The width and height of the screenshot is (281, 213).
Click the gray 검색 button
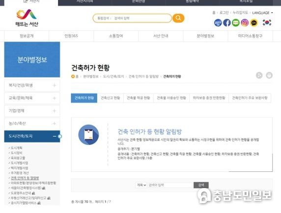[201, 185]
